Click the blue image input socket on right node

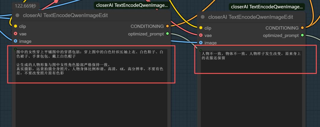pos(201,43)
